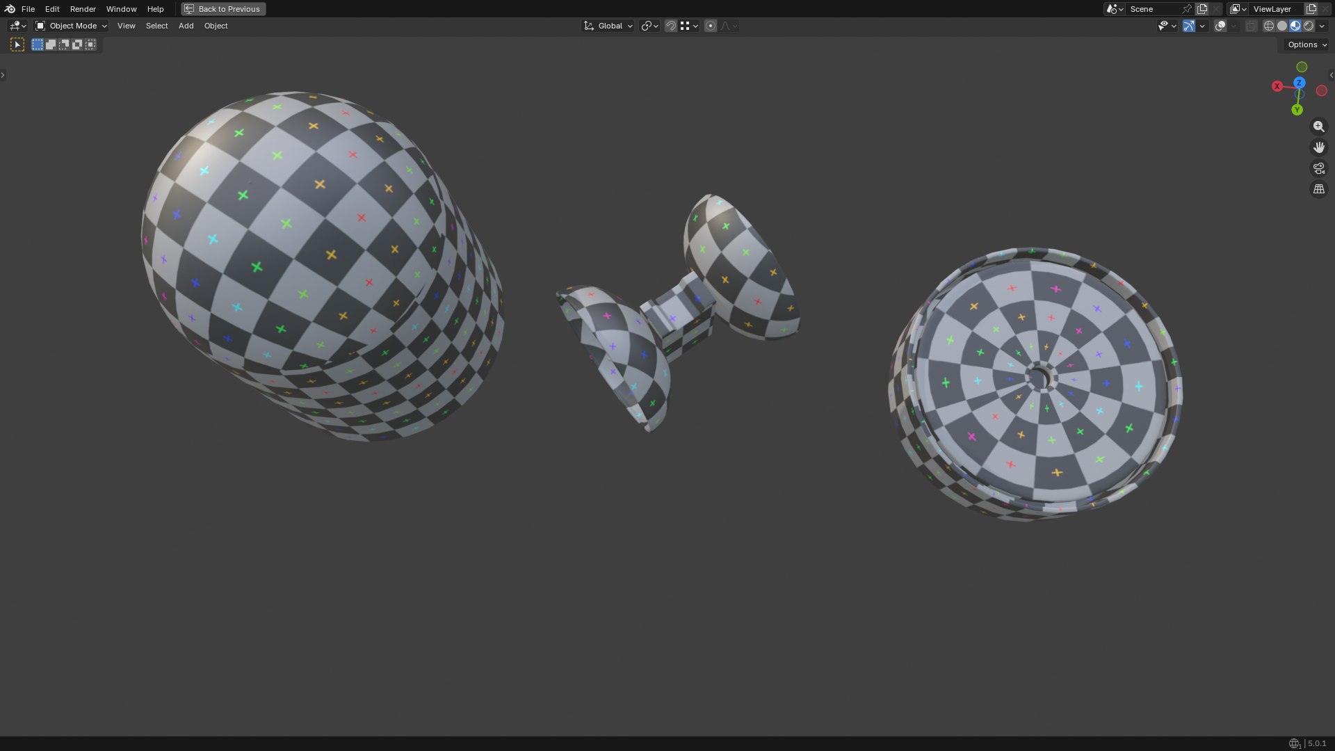Toggle the camera view icon
The width and height of the screenshot is (1335, 751).
click(1319, 168)
